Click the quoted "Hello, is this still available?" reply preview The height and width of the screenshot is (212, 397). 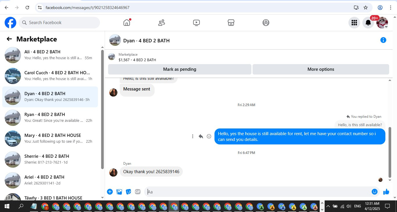click(360, 125)
